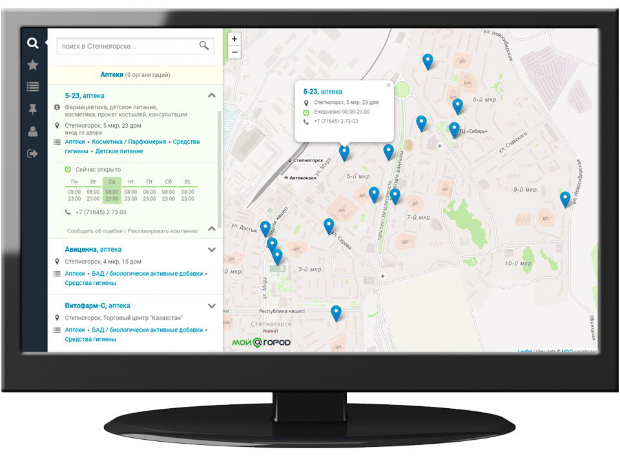Image resolution: width=620 pixels, height=465 pixels.
Task: Select the map pin on ул. Серова
Action: coord(329,226)
